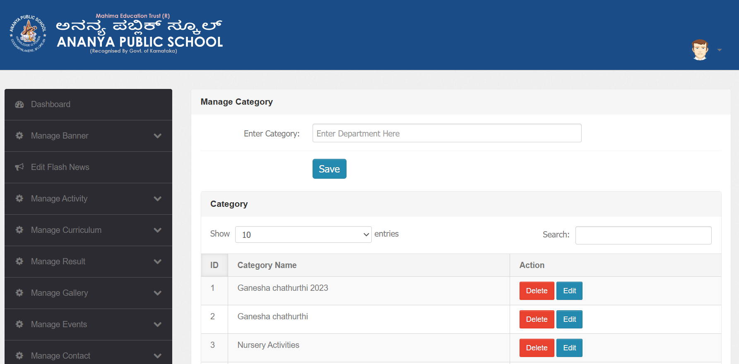Click the gear icon beside Manage Banner
739x364 pixels.
tap(19, 136)
